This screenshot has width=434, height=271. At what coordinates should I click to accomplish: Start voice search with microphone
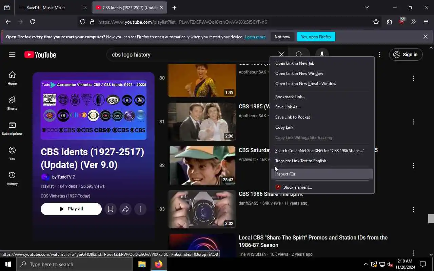pyautogui.click(x=322, y=55)
